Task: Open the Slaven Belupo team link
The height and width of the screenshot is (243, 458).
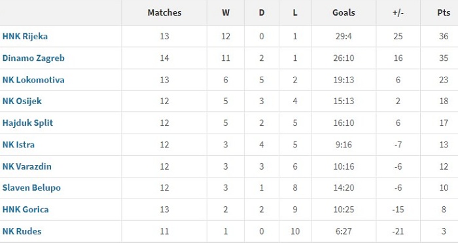Action: (x=31, y=188)
